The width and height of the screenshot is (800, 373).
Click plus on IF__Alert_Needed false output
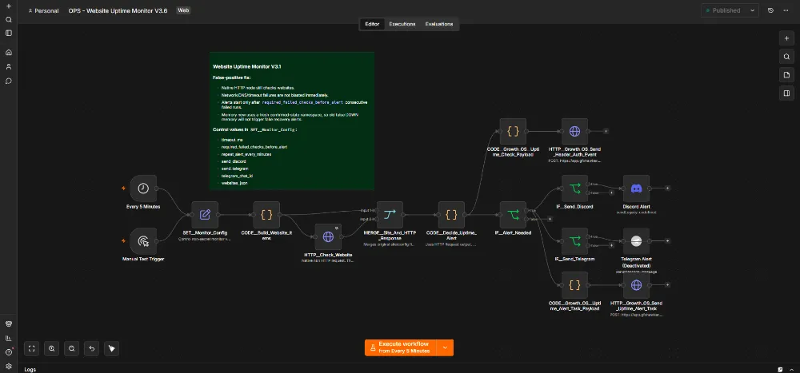pyautogui.click(x=550, y=219)
